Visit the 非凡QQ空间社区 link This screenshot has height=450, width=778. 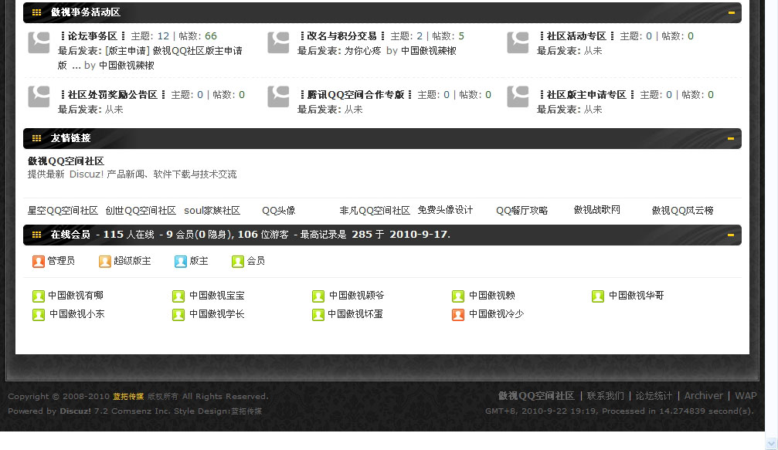[375, 211]
